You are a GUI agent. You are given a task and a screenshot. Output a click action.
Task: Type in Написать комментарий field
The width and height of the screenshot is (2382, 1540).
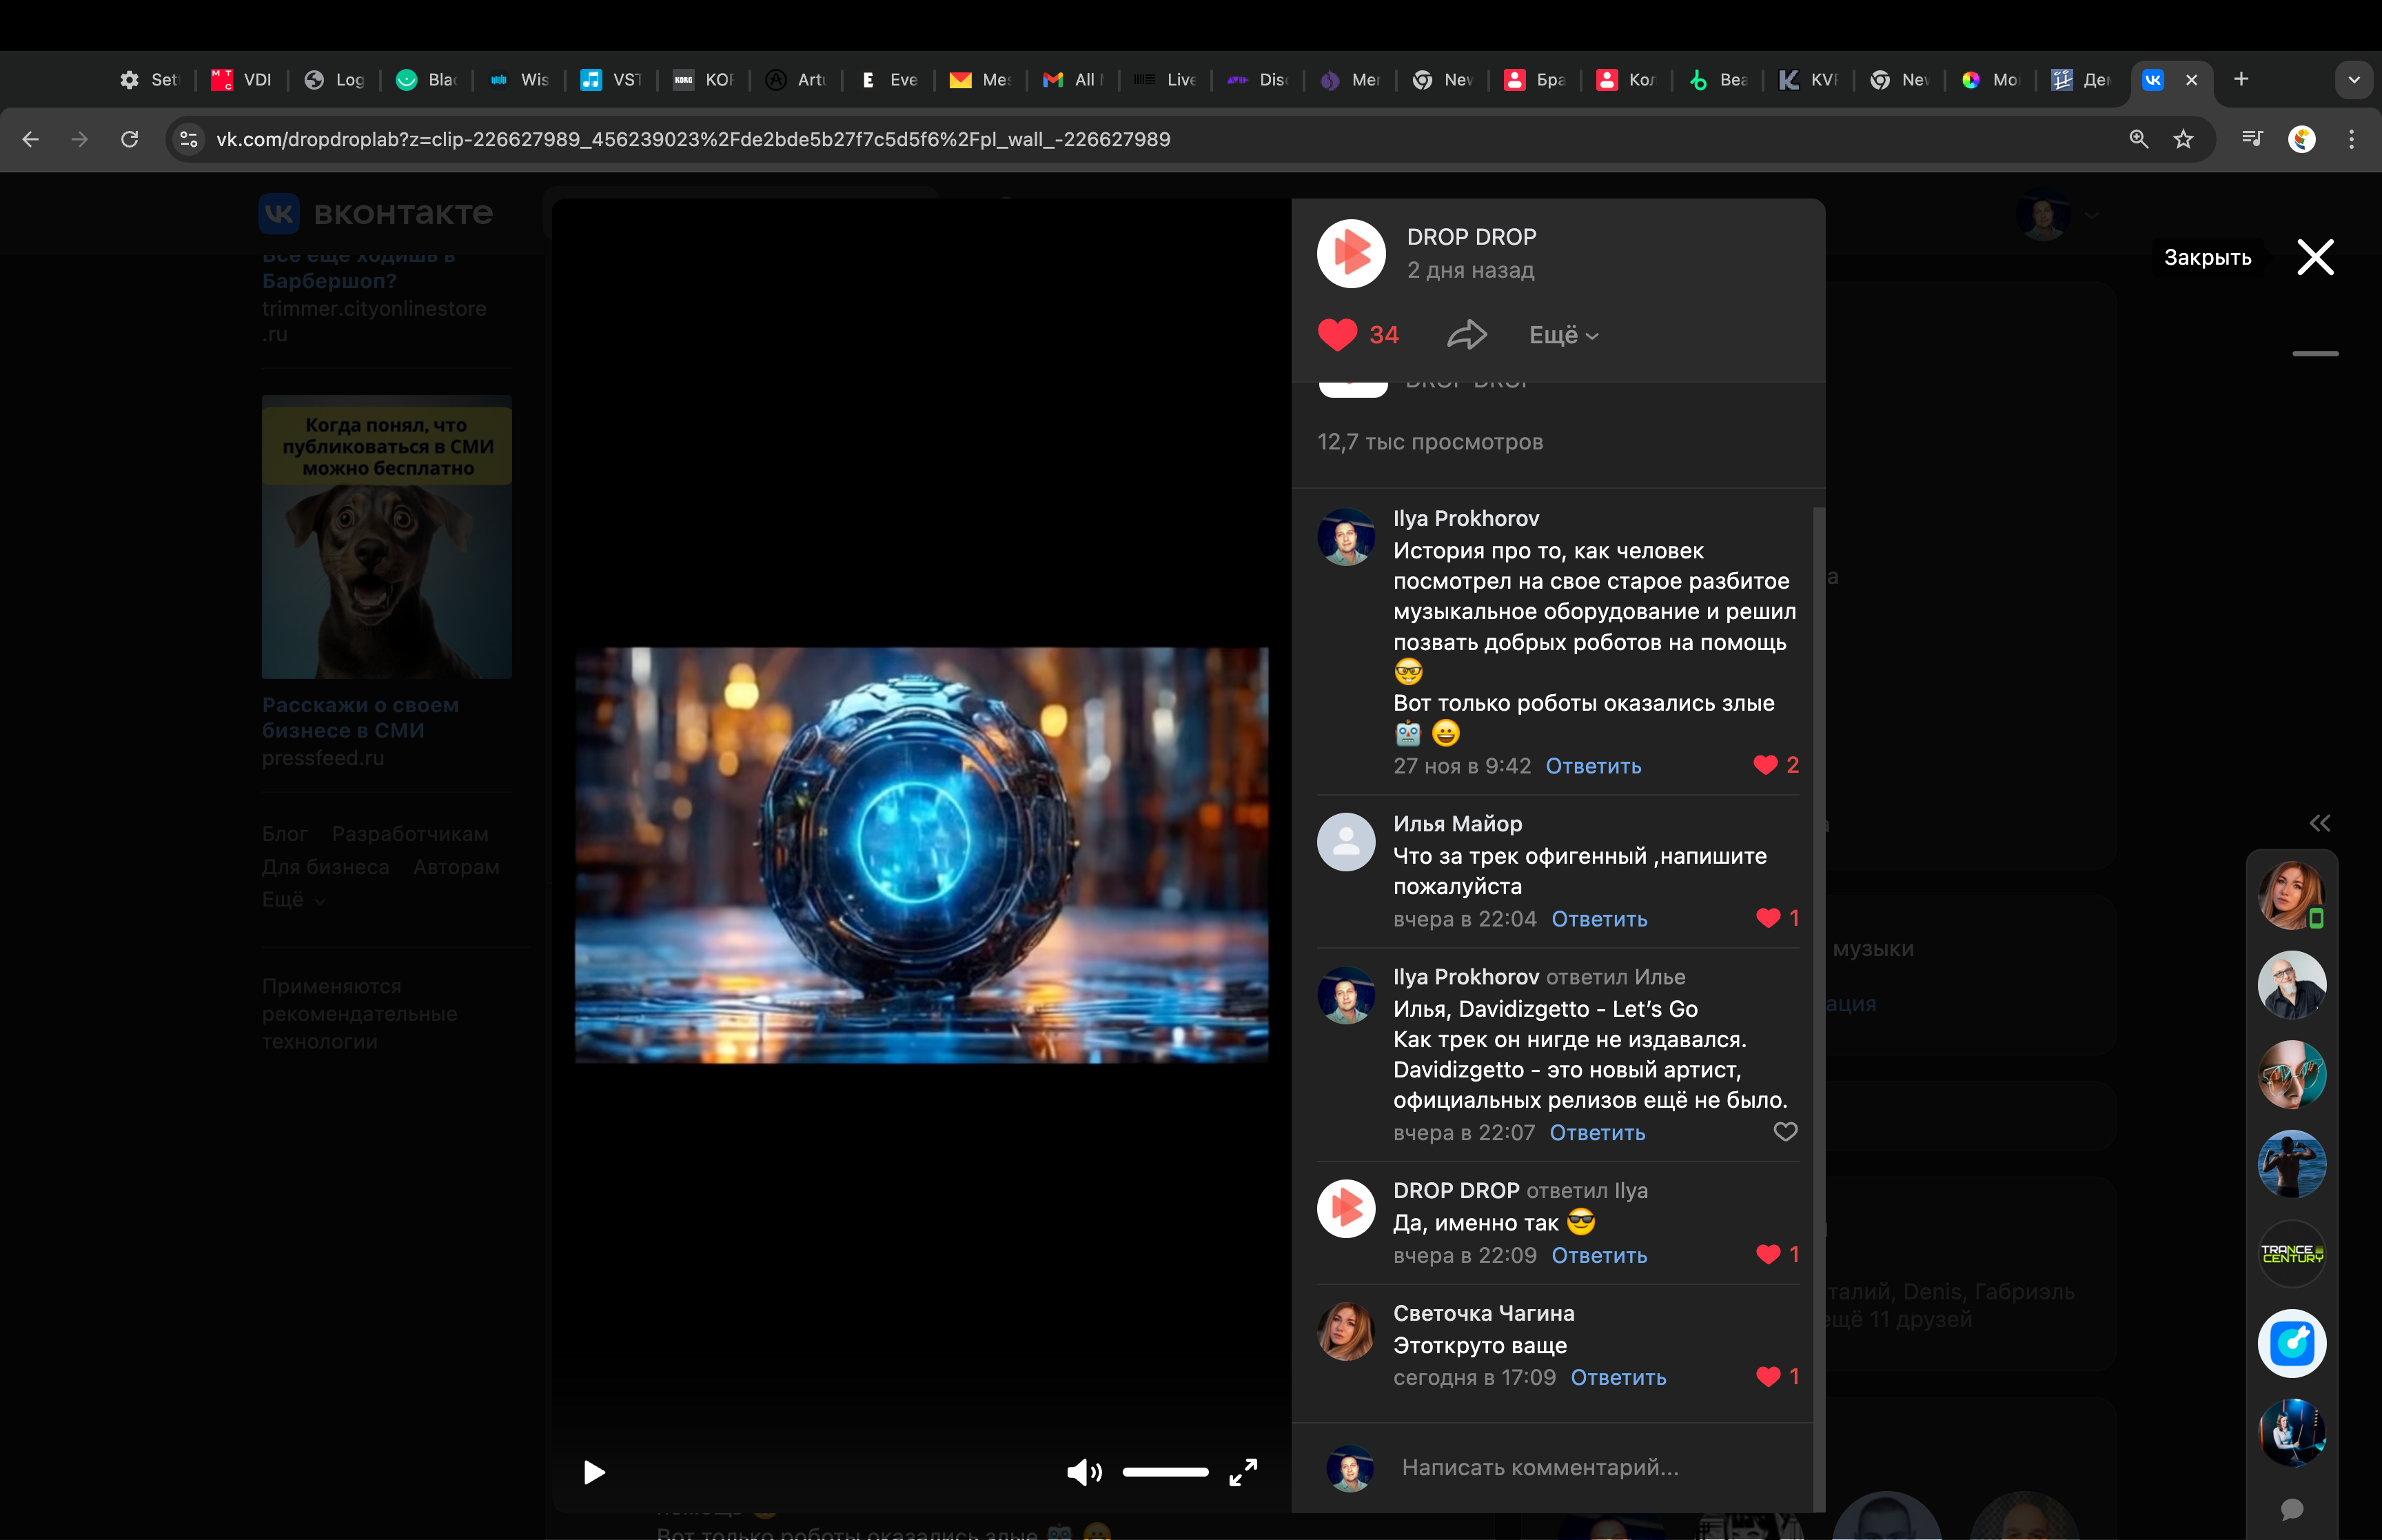pyautogui.click(x=1539, y=1467)
